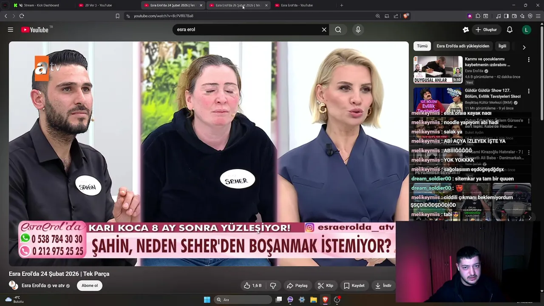This screenshot has height=306, width=544.
Task: Go forward in browser history
Action: (14, 16)
